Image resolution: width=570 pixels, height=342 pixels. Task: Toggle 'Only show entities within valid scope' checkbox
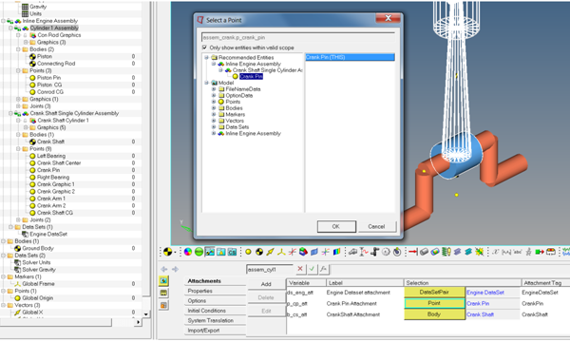pos(204,47)
